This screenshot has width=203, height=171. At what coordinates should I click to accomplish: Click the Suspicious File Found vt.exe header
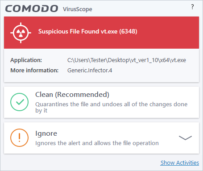pyautogui.click(x=88, y=31)
